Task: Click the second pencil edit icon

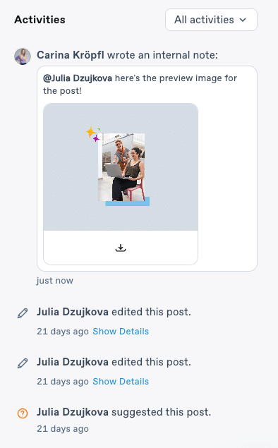Action: tap(23, 363)
